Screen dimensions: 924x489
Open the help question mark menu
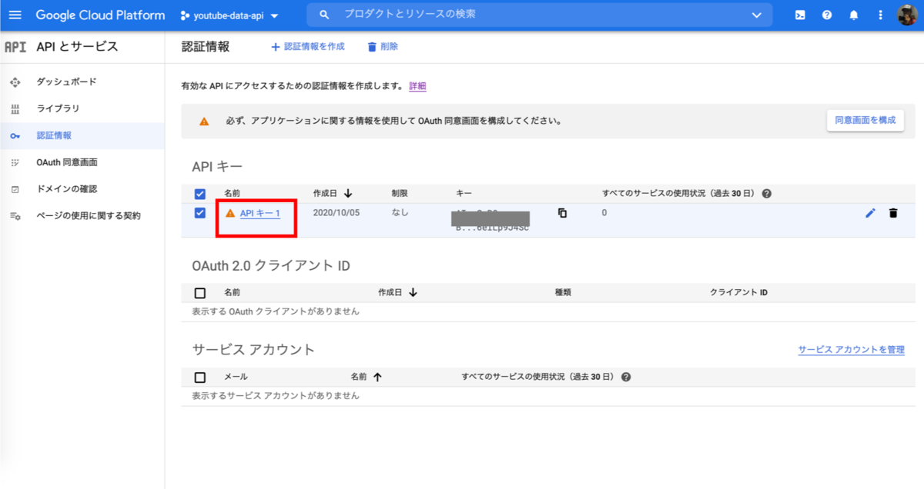click(826, 15)
